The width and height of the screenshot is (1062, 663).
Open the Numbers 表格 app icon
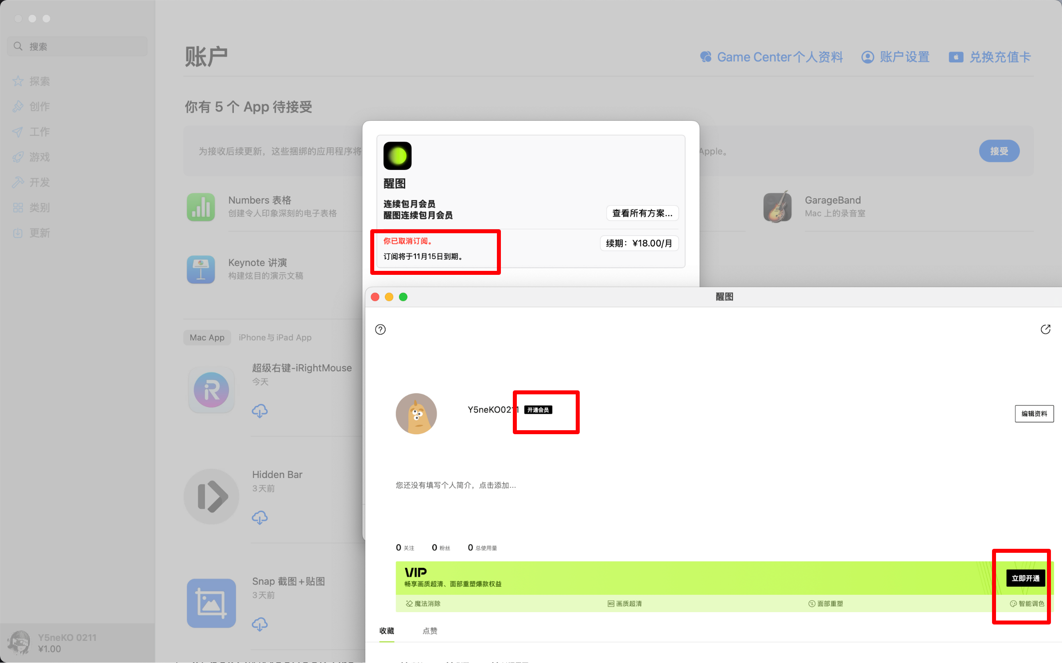201,207
